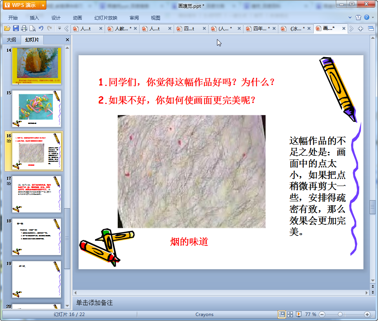Open print preview icon
The width and height of the screenshot is (378, 321).
(33, 28)
